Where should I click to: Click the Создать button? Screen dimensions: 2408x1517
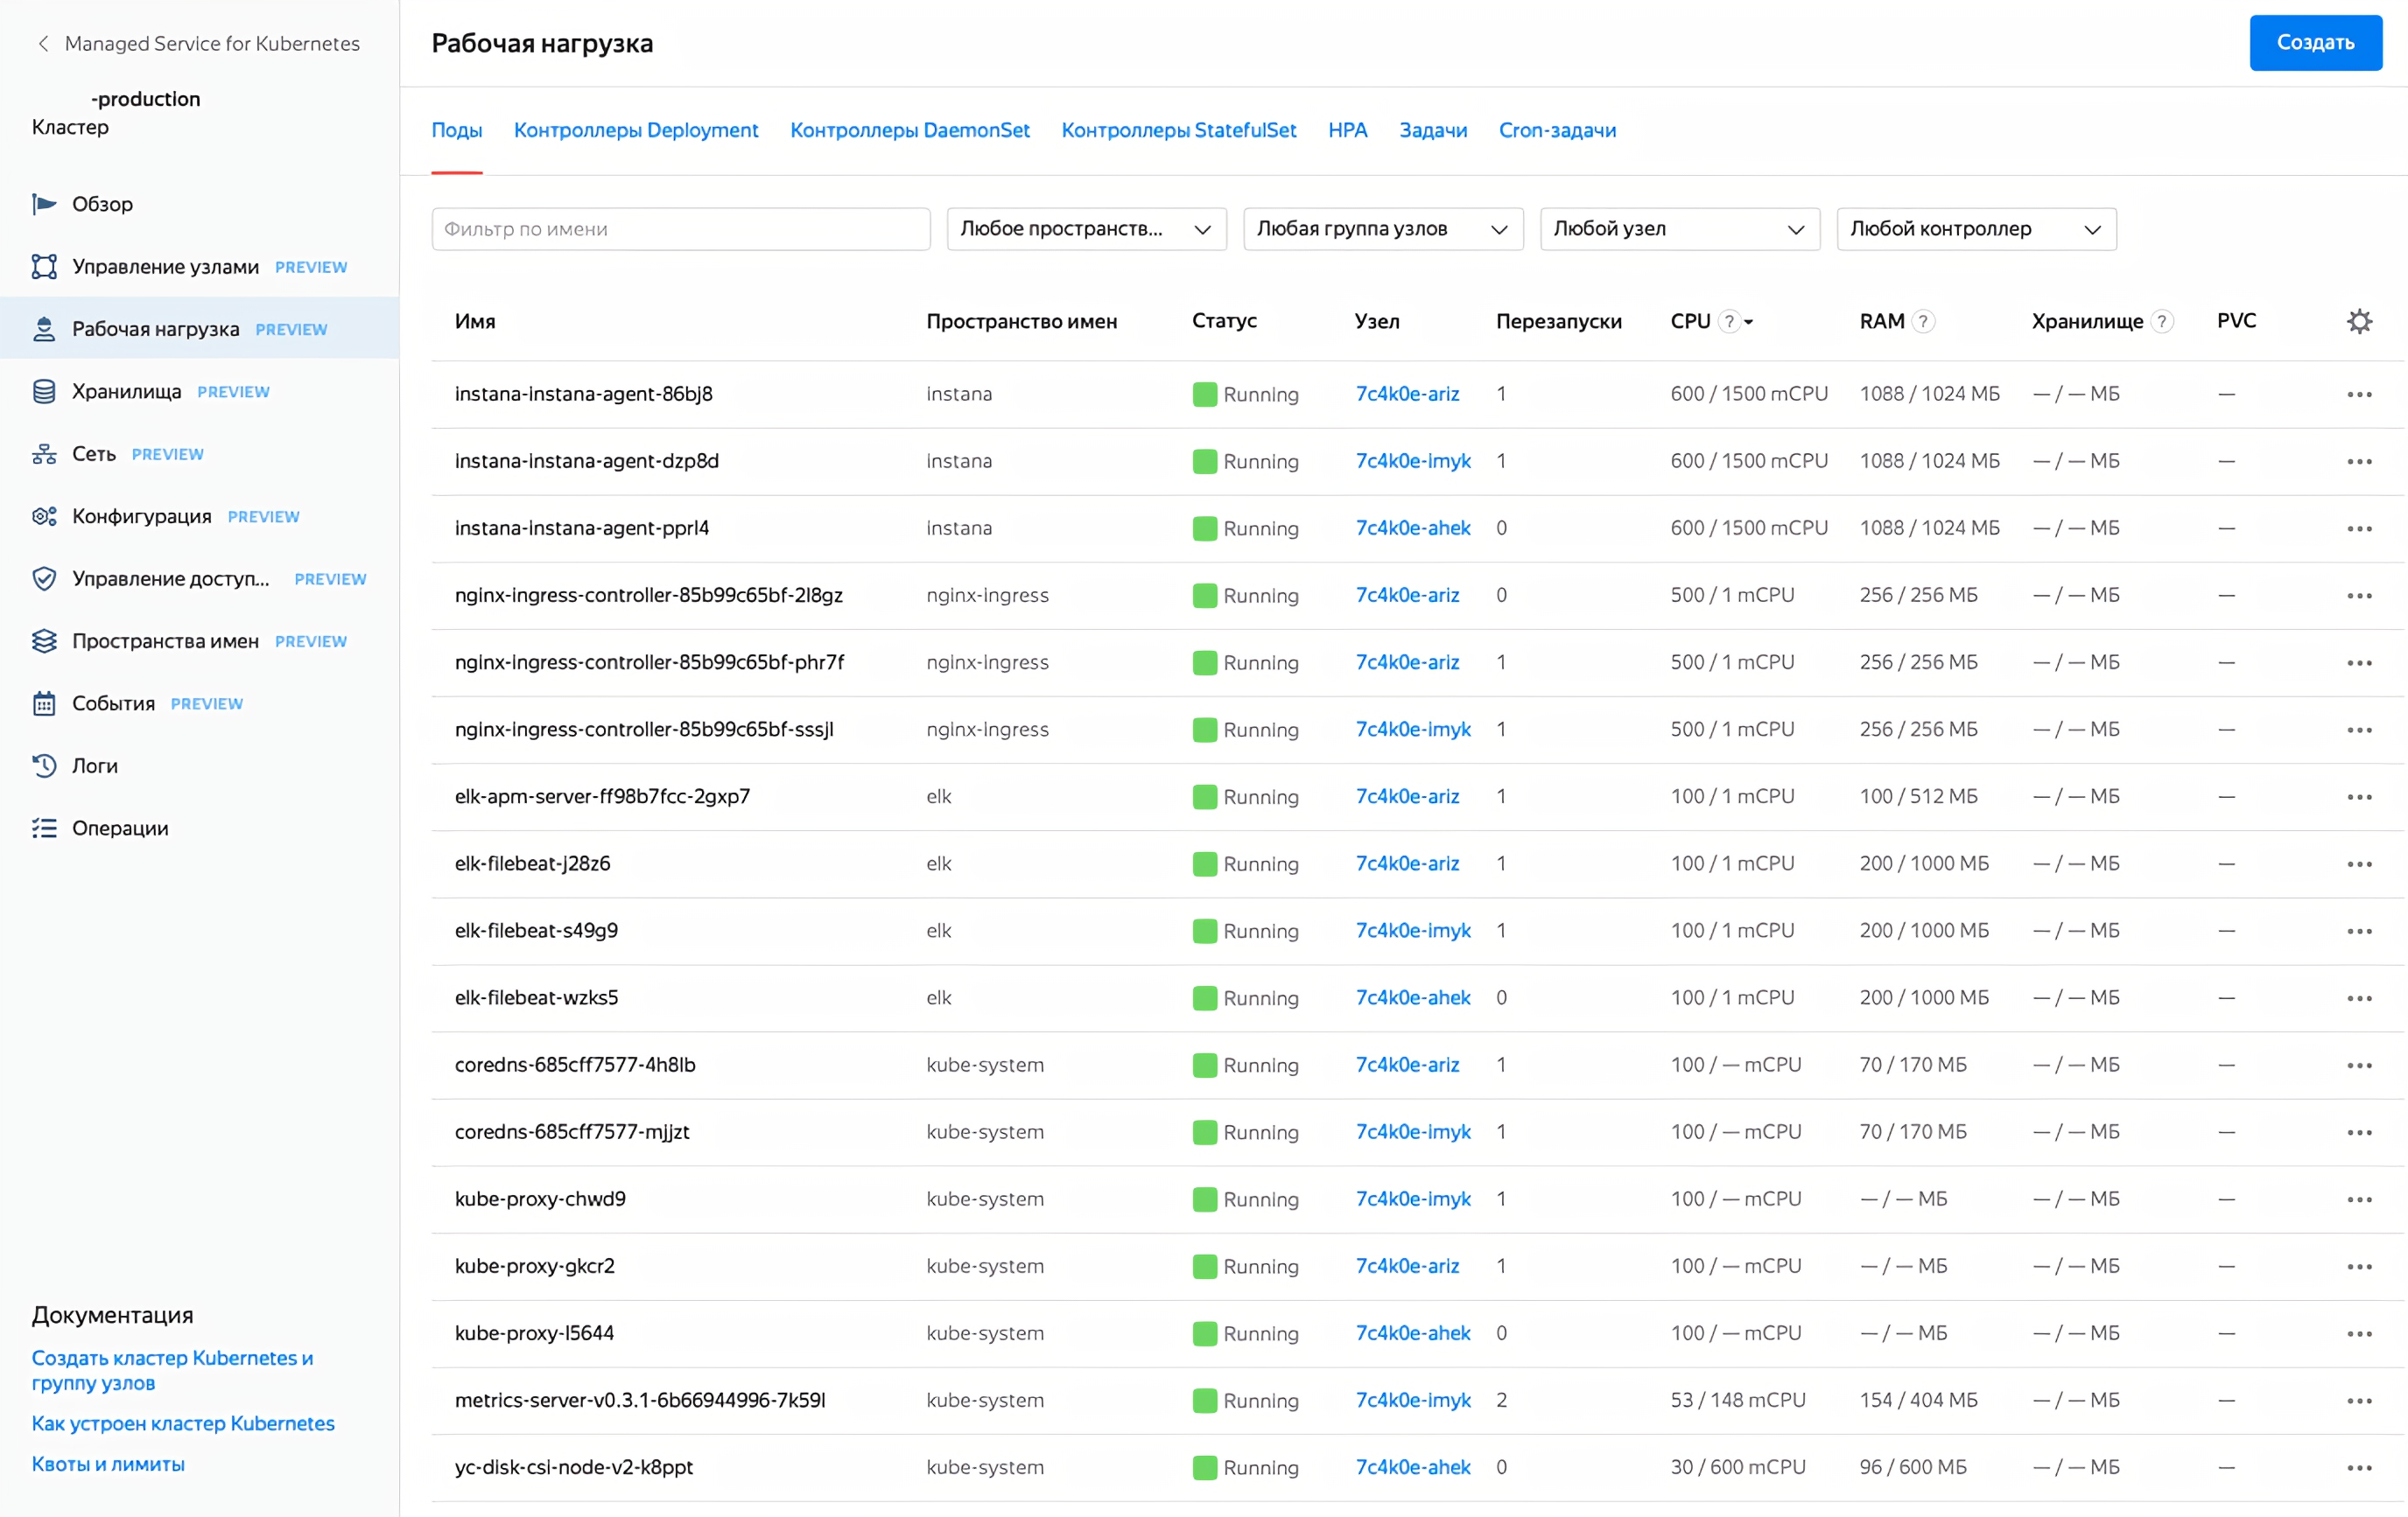pos(2315,42)
